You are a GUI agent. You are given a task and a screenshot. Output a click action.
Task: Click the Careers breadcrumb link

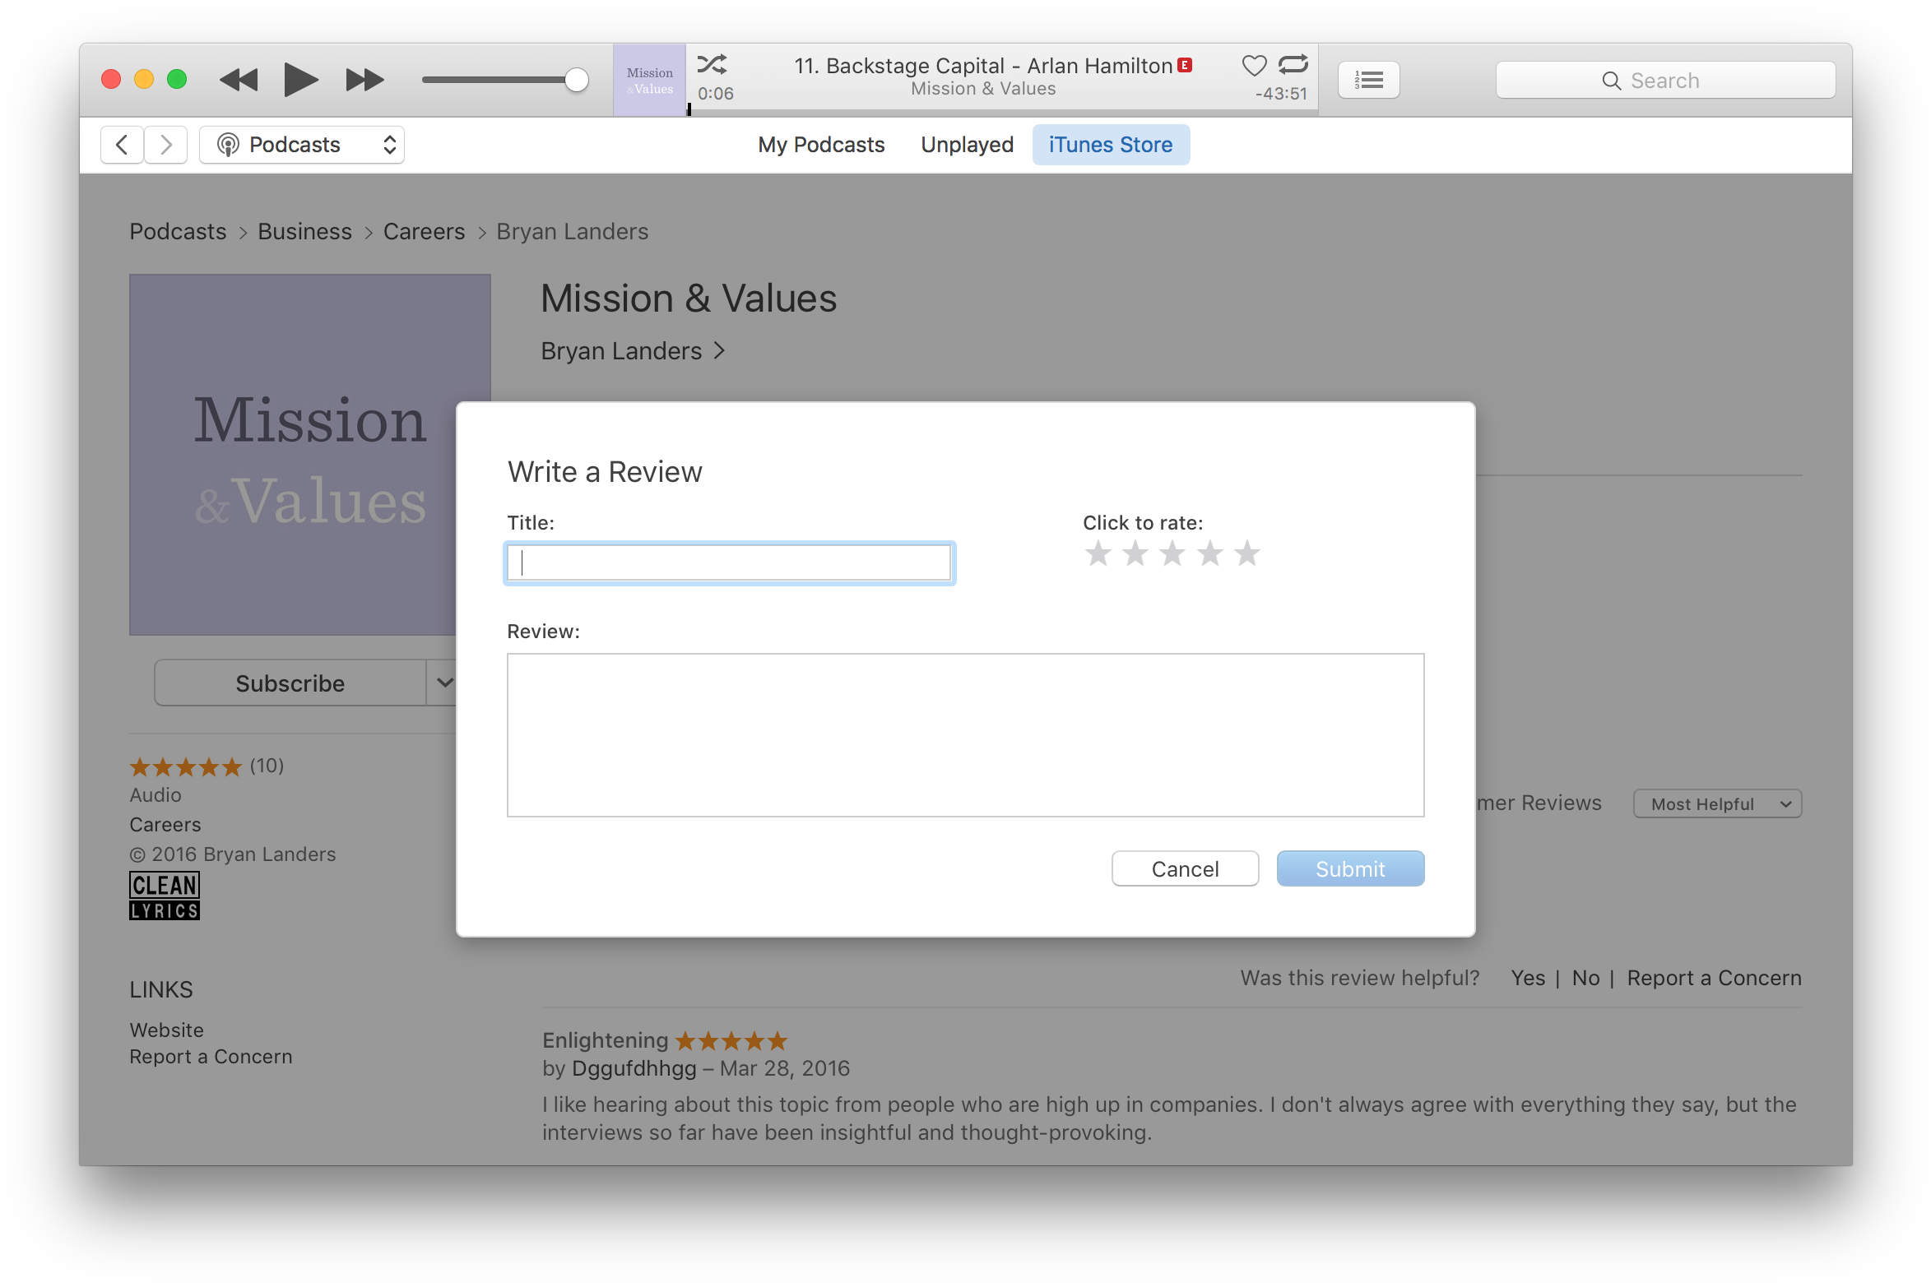coord(424,232)
